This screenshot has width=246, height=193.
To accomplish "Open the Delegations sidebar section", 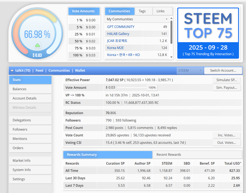I will pos(30,120).
